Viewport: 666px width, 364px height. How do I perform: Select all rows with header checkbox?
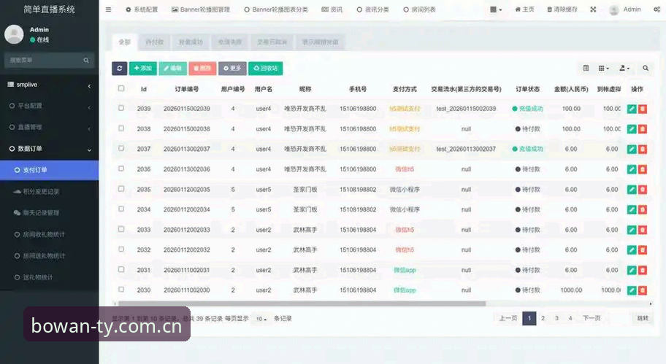(121, 88)
